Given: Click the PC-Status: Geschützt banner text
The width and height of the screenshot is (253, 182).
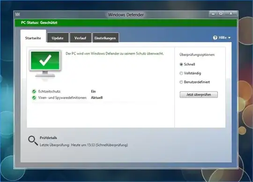Looking at the screenshot, I should (39, 23).
